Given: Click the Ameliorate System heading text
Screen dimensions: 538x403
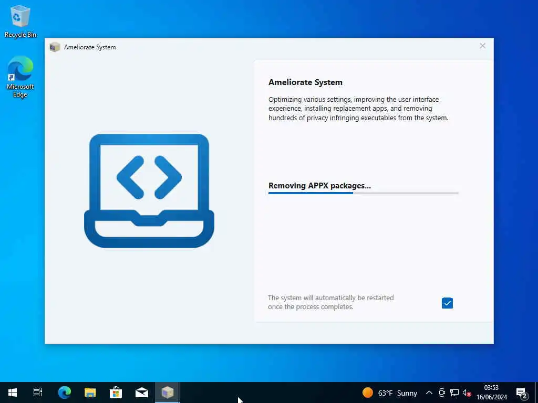Looking at the screenshot, I should click(305, 82).
